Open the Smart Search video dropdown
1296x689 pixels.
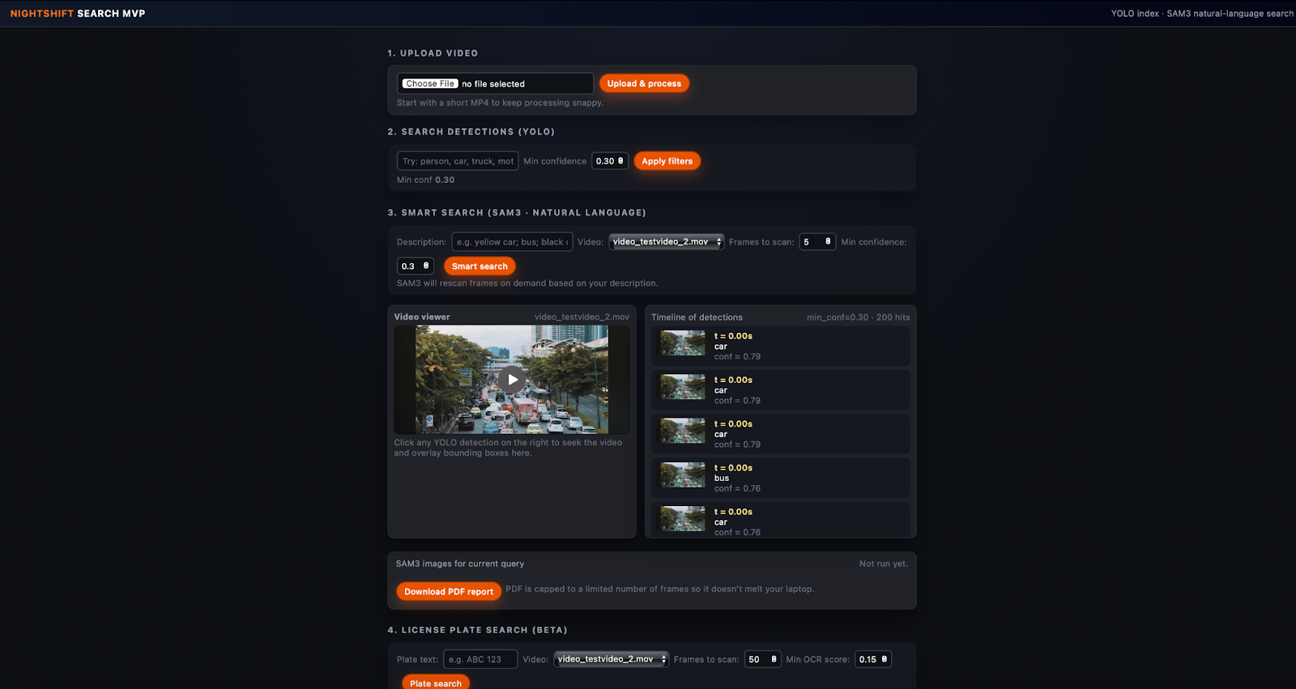667,242
